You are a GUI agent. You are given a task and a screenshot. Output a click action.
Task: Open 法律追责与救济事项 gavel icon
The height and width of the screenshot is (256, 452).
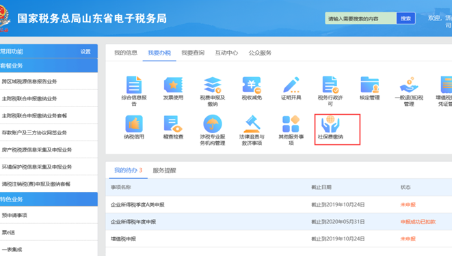[x=252, y=124]
